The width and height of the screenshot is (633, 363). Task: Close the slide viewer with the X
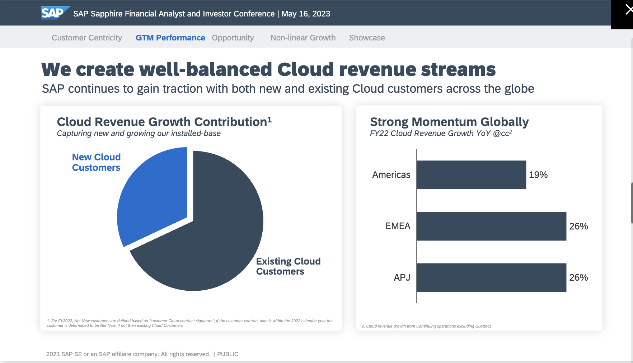point(628,10)
